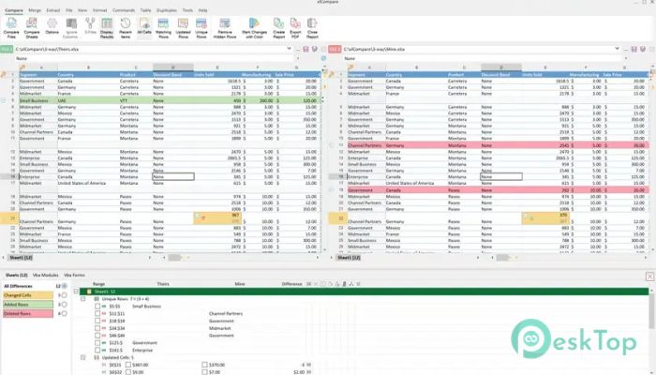656x375 pixels.
Task: Open the Compare ribbon tab
Action: pos(14,10)
